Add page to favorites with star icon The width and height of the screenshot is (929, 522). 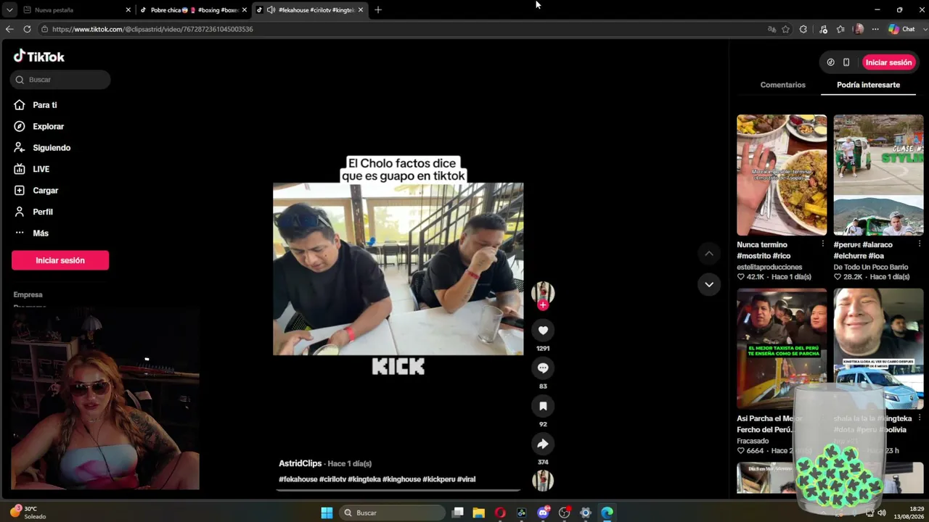click(786, 29)
